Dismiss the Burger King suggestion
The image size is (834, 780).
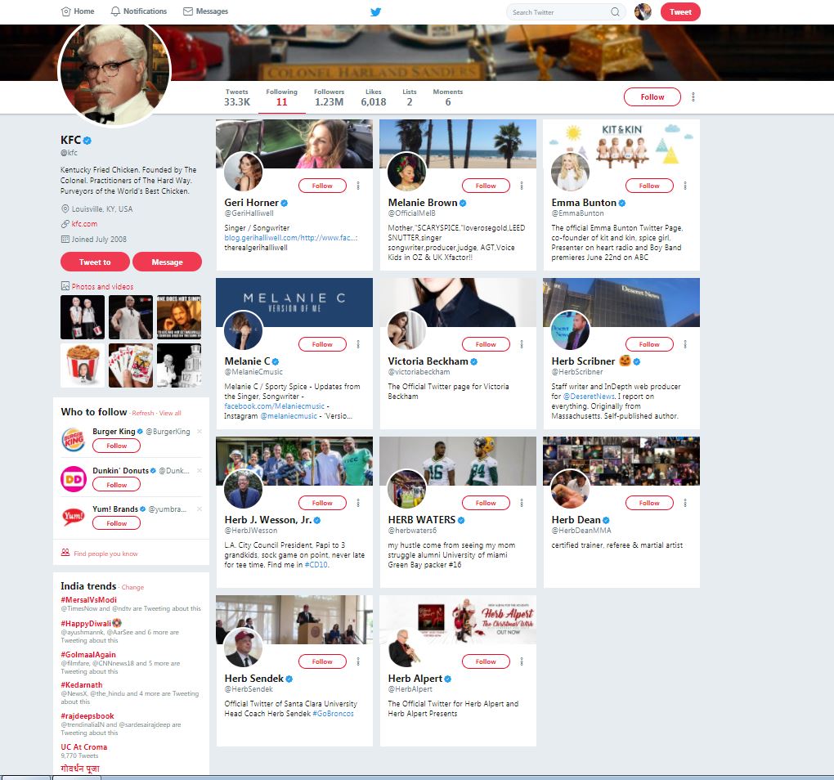(x=200, y=431)
